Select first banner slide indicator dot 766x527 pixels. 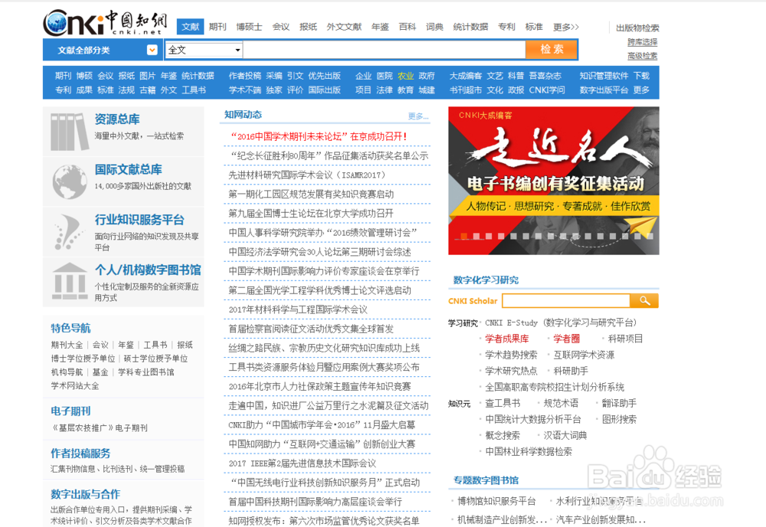(x=463, y=237)
